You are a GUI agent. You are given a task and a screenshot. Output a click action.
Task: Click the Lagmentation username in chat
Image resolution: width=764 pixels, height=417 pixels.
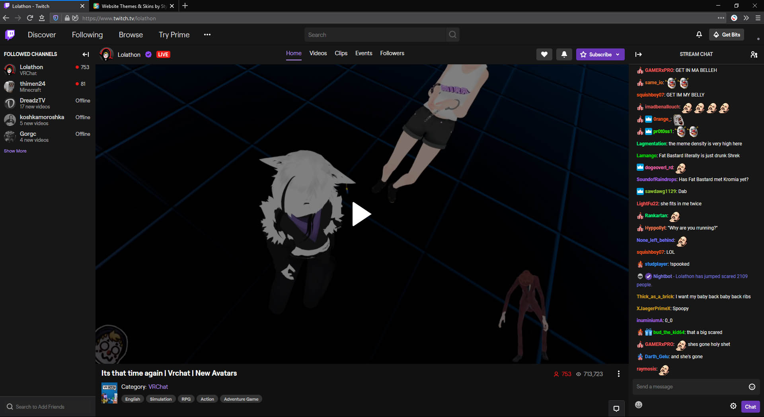[x=651, y=144]
